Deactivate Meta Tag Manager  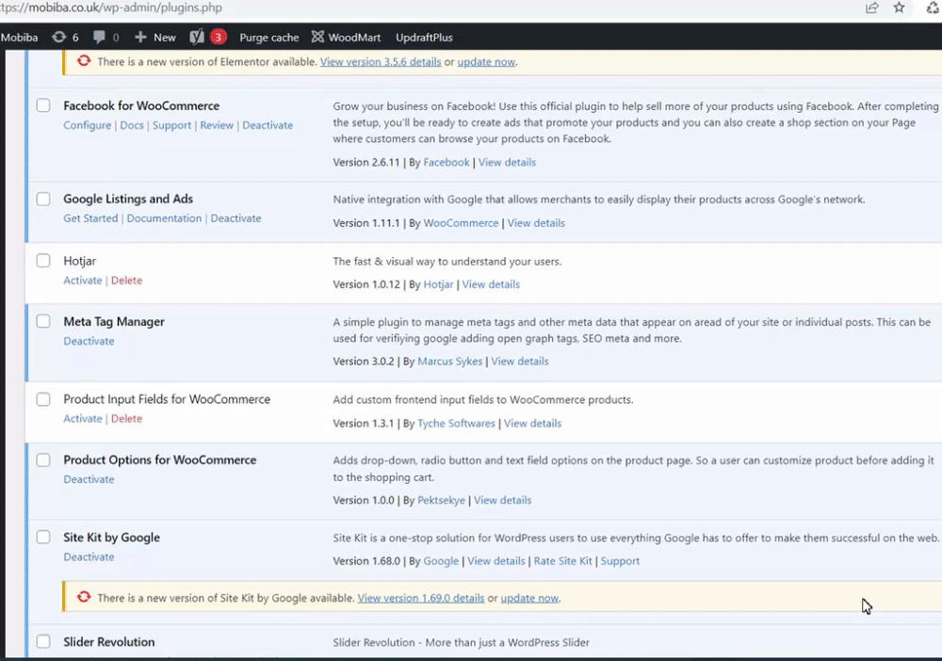(x=89, y=341)
